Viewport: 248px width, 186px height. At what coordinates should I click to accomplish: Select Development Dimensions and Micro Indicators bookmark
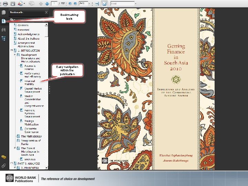tap(31, 58)
